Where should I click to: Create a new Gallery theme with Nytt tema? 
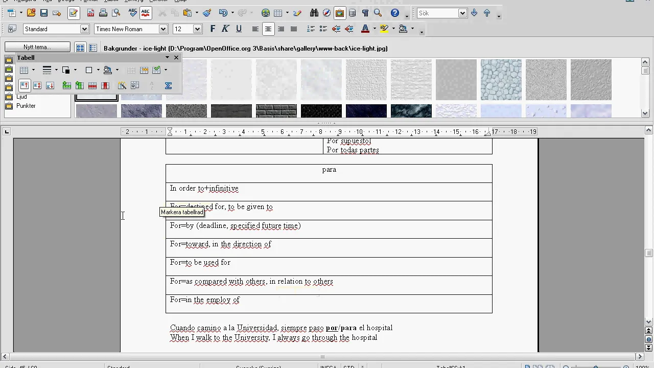pos(37,47)
